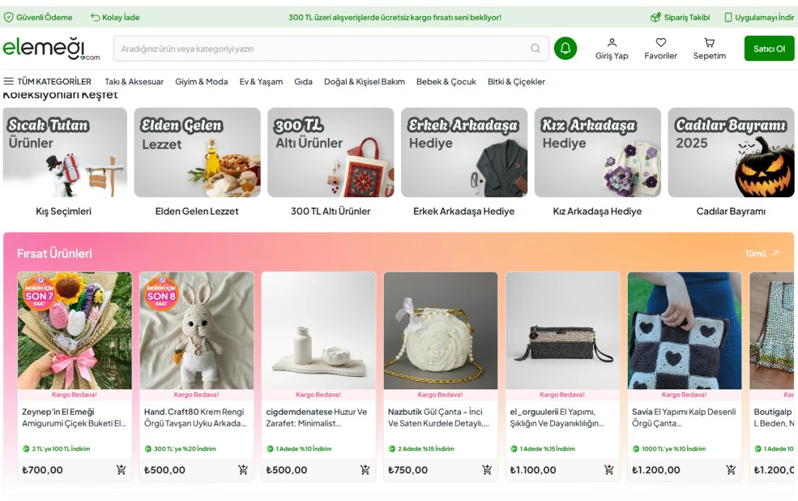
Task: Open notifications via the green bell icon
Action: click(565, 49)
